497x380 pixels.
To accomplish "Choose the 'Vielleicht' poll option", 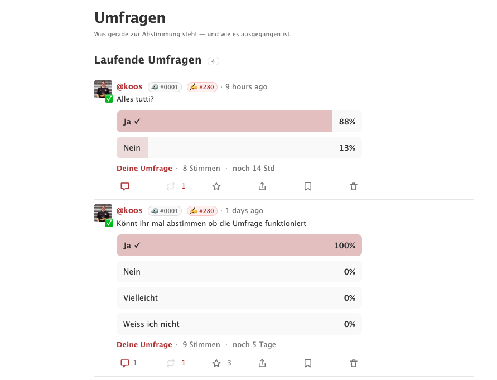I will [239, 298].
